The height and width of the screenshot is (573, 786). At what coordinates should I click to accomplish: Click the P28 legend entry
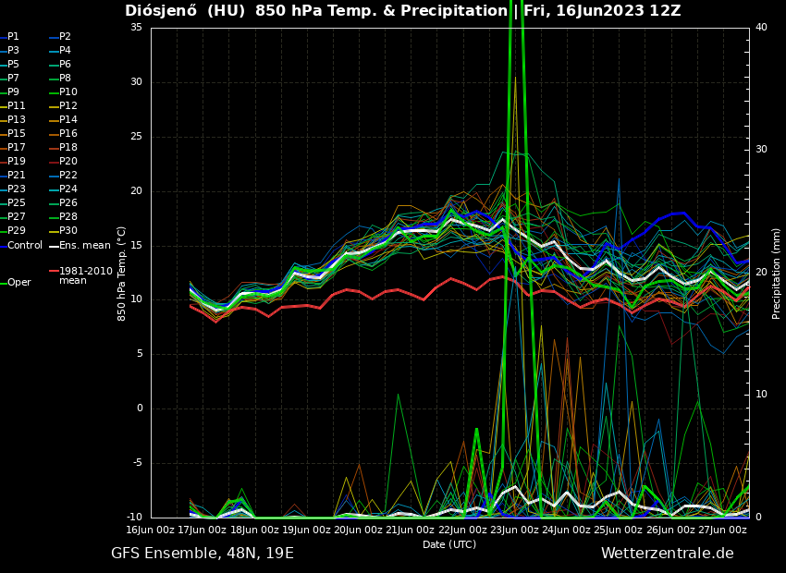coord(68,217)
